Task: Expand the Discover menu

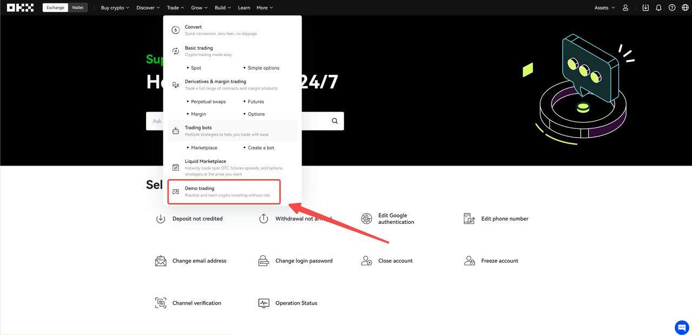Action: 148,8
